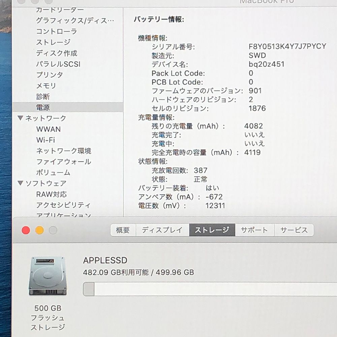Select ストレージ in the hardware sidebar list
This screenshot has width=337, height=337.
click(x=53, y=42)
